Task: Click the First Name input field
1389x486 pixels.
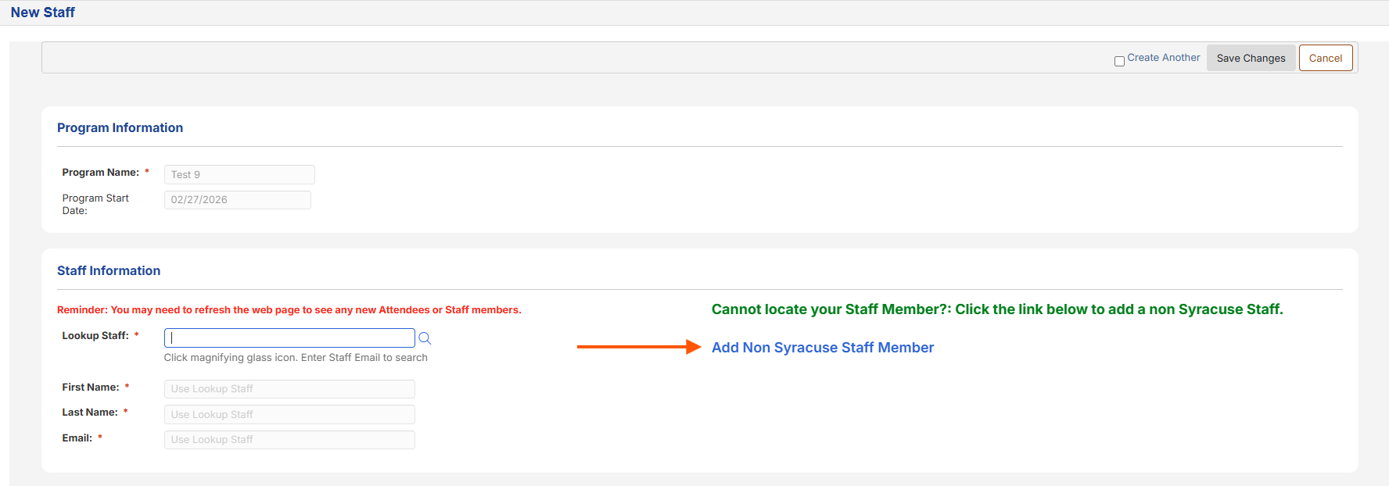Action: pos(289,389)
